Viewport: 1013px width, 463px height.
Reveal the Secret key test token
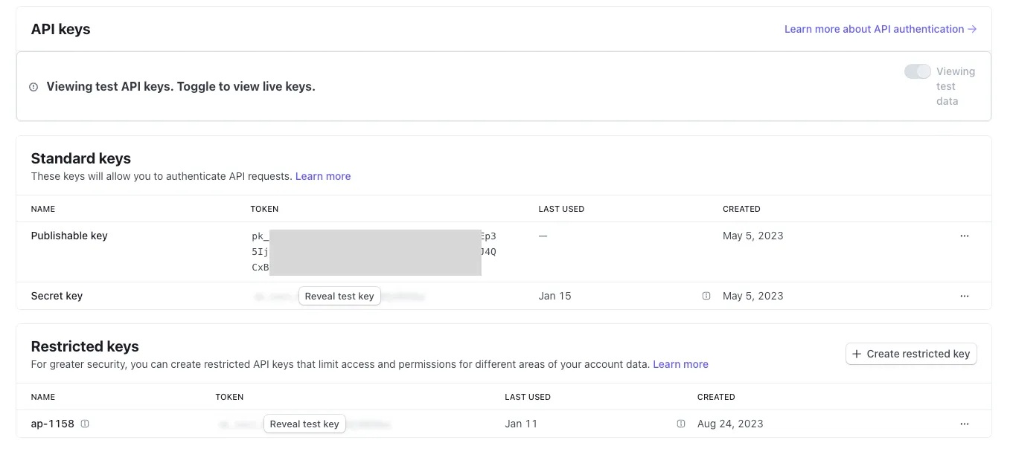coord(339,296)
